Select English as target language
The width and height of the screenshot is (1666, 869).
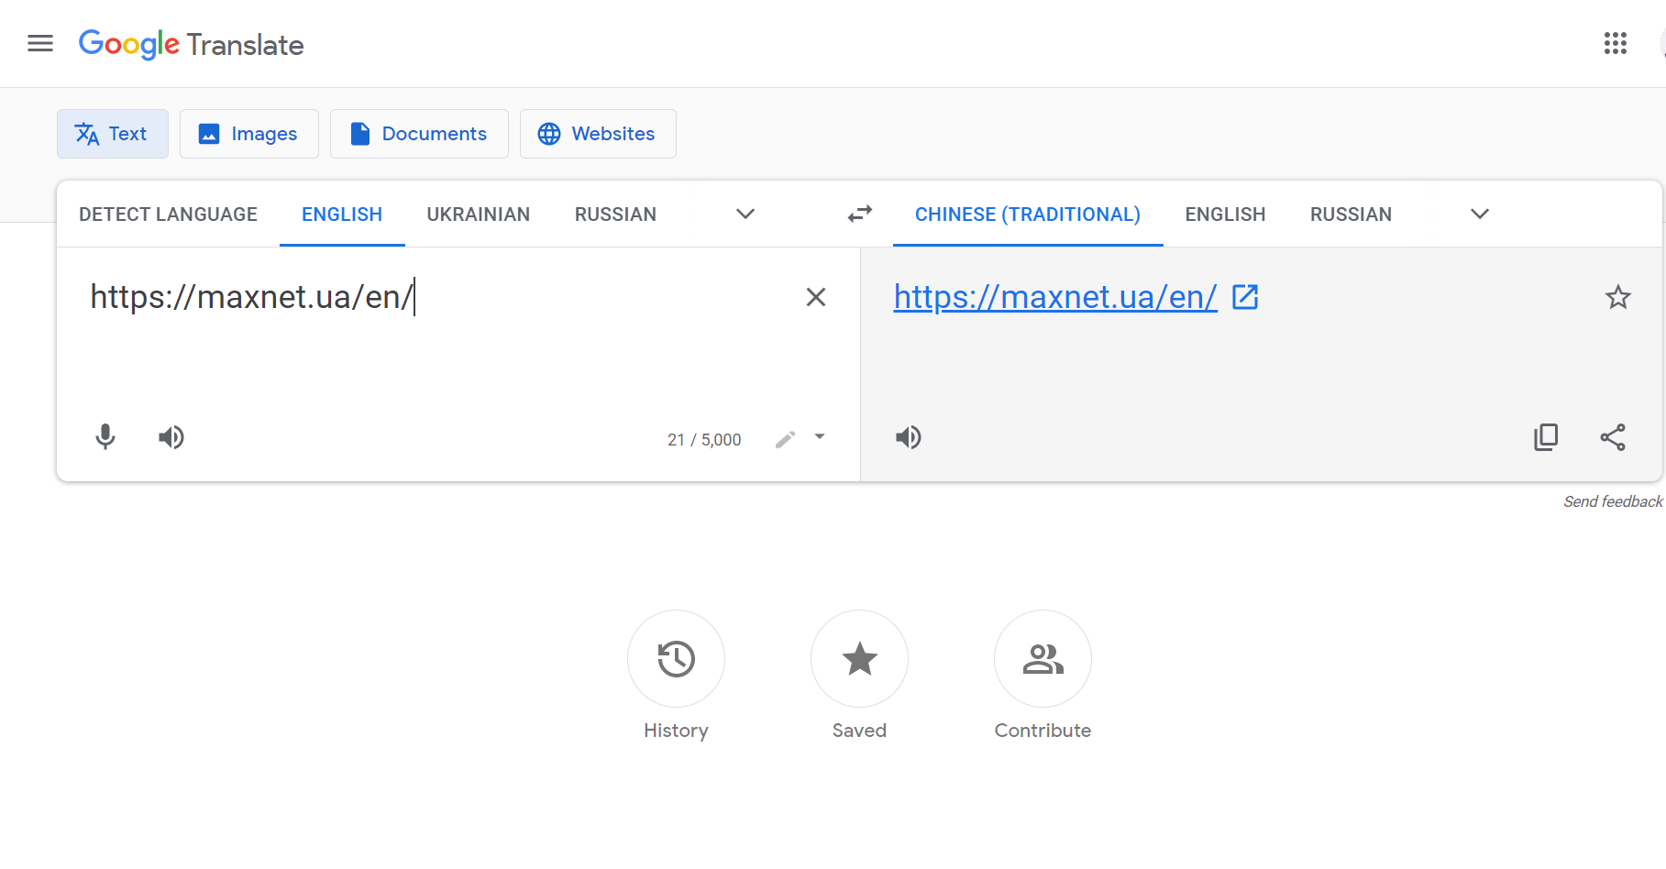tap(1225, 214)
